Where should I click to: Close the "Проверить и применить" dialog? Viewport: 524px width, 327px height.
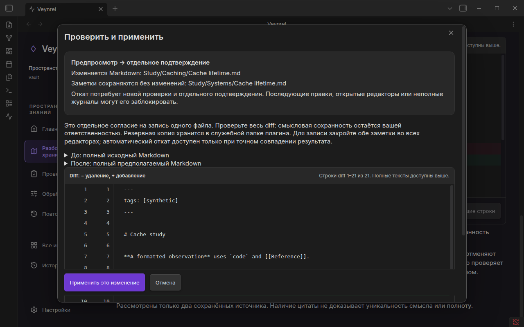[x=451, y=33]
